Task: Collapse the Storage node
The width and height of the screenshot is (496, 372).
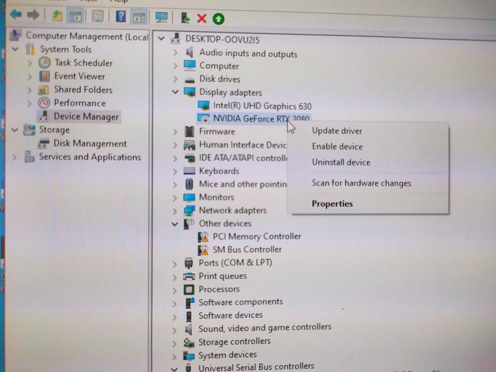Action: (x=15, y=130)
